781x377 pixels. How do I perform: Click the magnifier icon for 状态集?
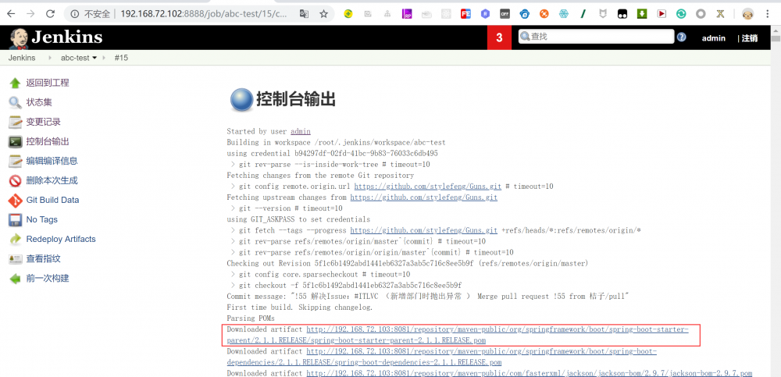click(15, 102)
